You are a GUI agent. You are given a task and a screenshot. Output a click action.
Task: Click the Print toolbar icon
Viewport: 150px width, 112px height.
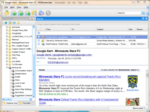click(41, 13)
